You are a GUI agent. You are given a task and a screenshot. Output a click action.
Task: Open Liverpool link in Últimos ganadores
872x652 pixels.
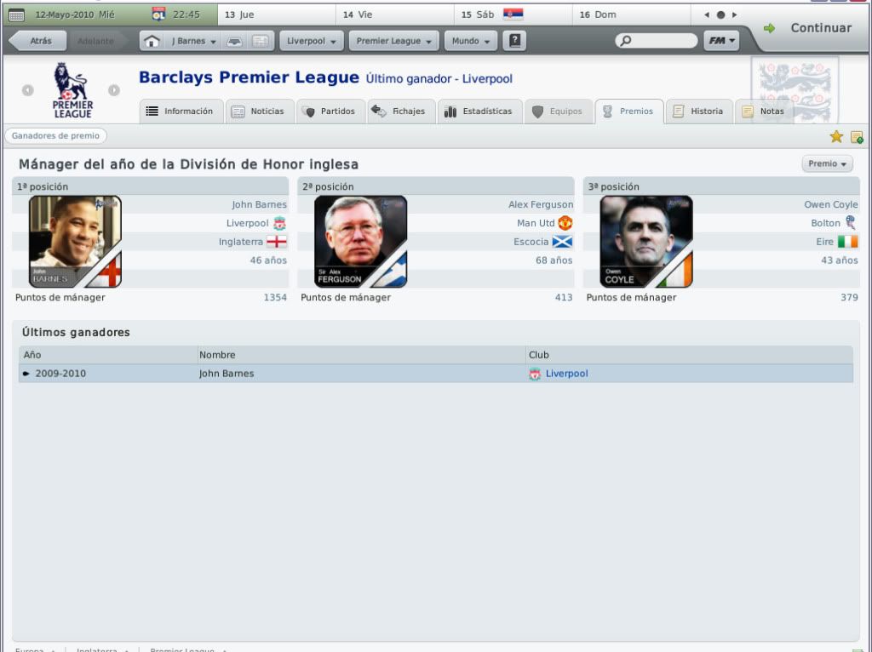tap(566, 374)
